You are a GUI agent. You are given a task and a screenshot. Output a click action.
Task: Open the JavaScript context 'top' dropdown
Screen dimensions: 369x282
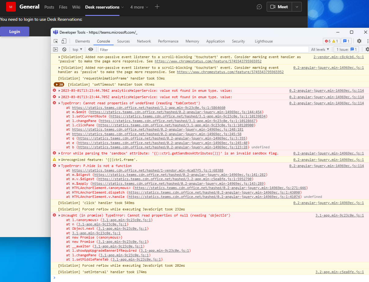tap(77, 49)
